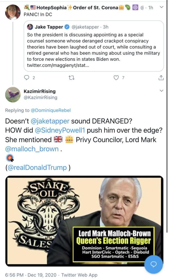The height and width of the screenshot is (279, 169).
Task: Expand the HotepSophia tweet options chevron
Action: click(161, 7)
